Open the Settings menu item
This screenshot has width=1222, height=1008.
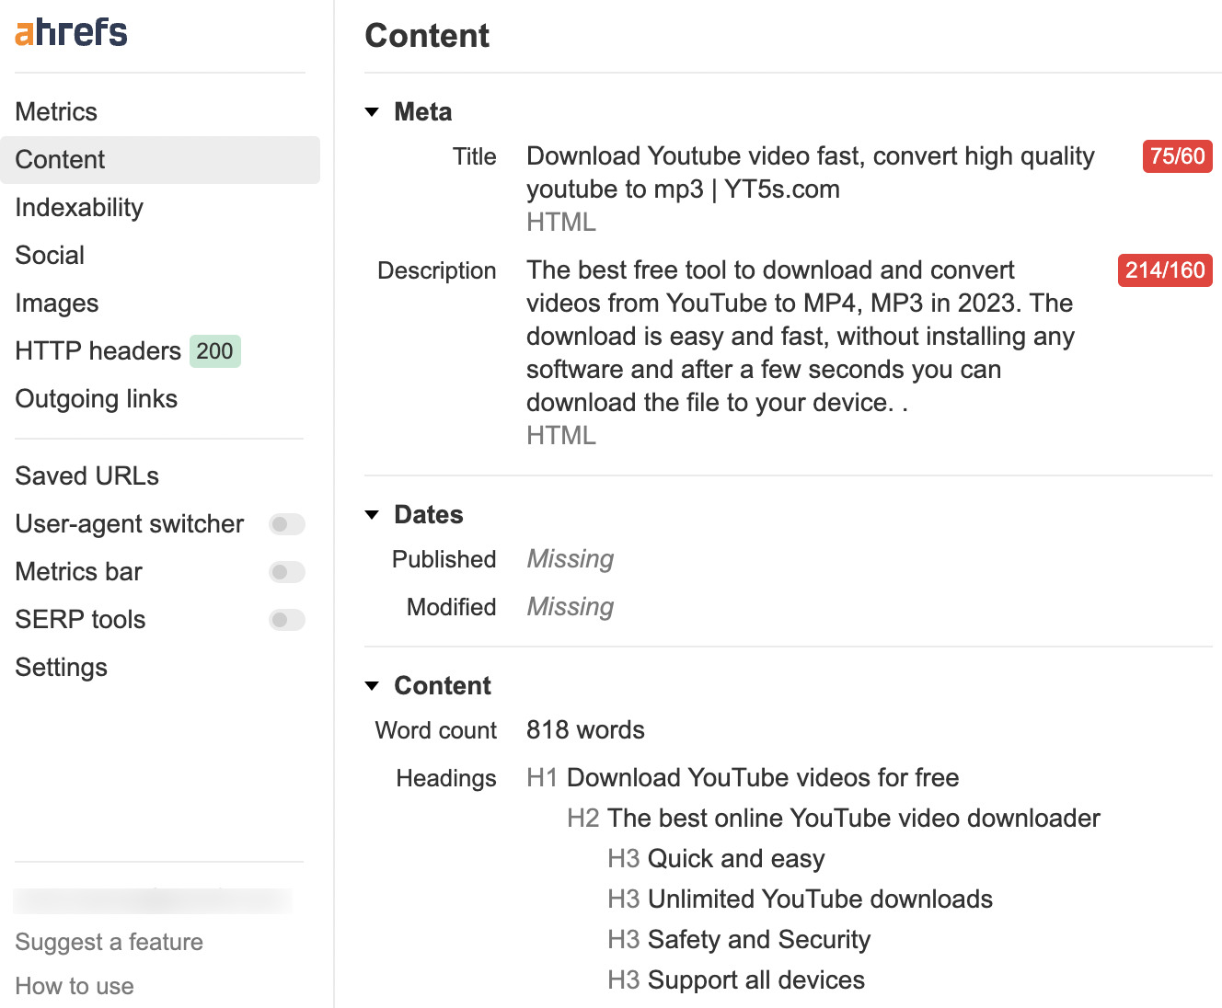pos(62,668)
